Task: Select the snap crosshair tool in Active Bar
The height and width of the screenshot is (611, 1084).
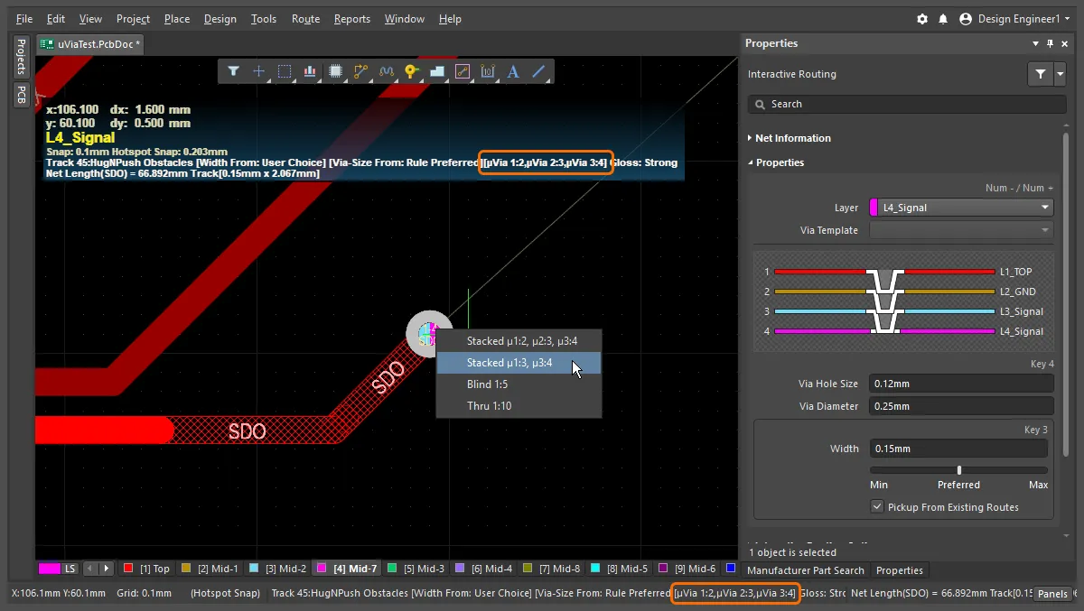Action: (259, 71)
